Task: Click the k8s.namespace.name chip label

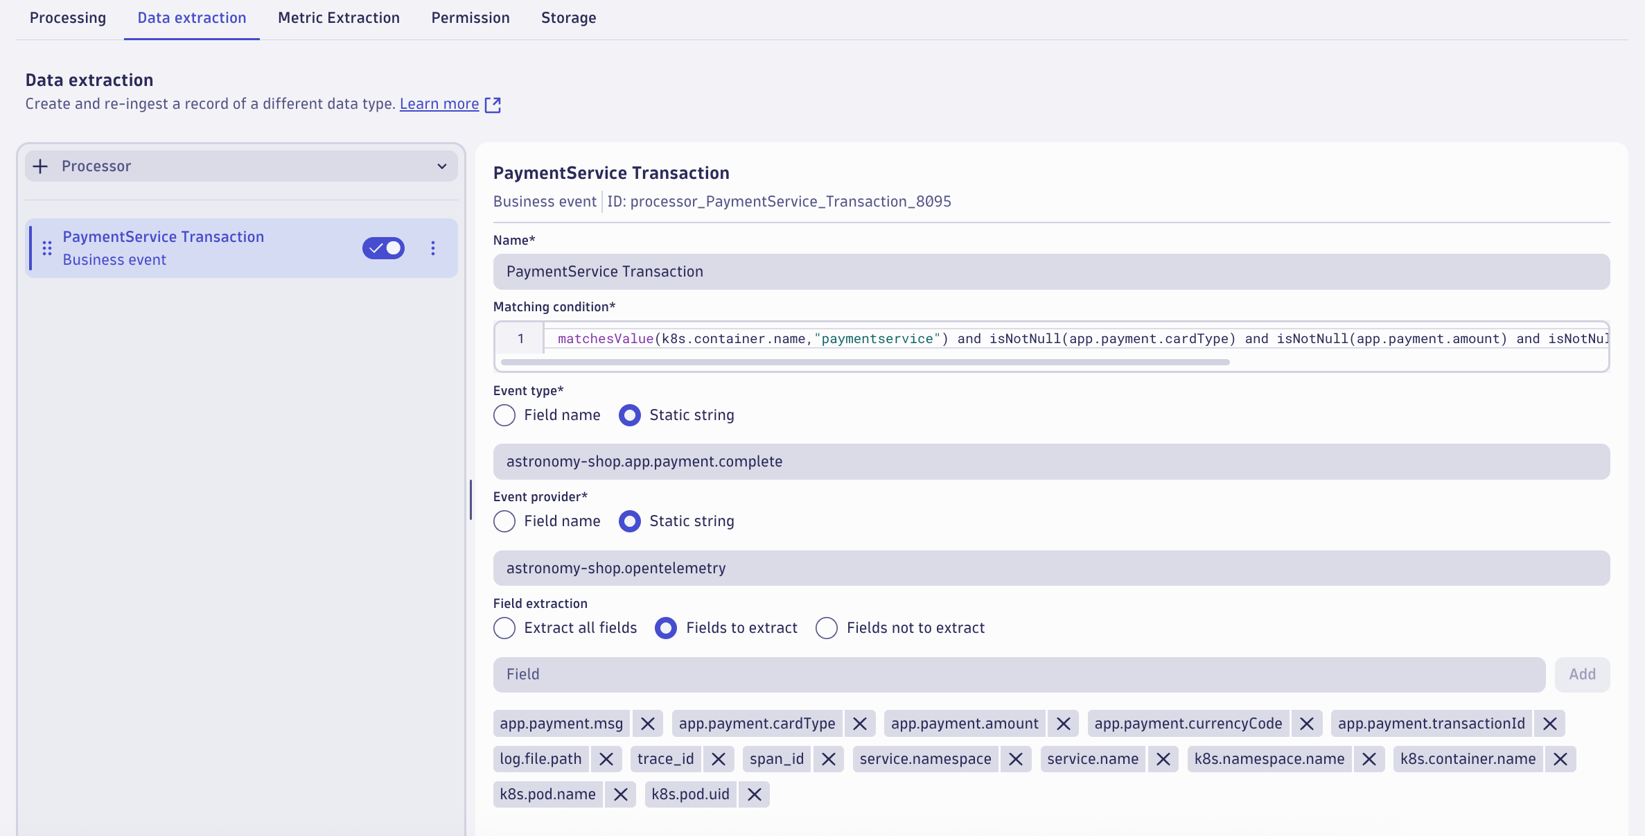Action: point(1269,759)
